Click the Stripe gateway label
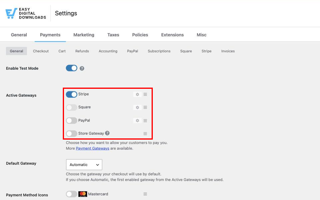 84,94
